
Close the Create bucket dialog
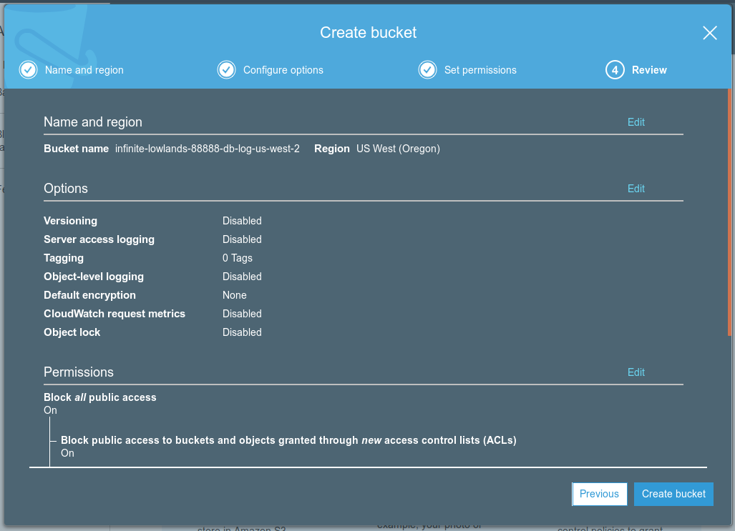(x=710, y=33)
